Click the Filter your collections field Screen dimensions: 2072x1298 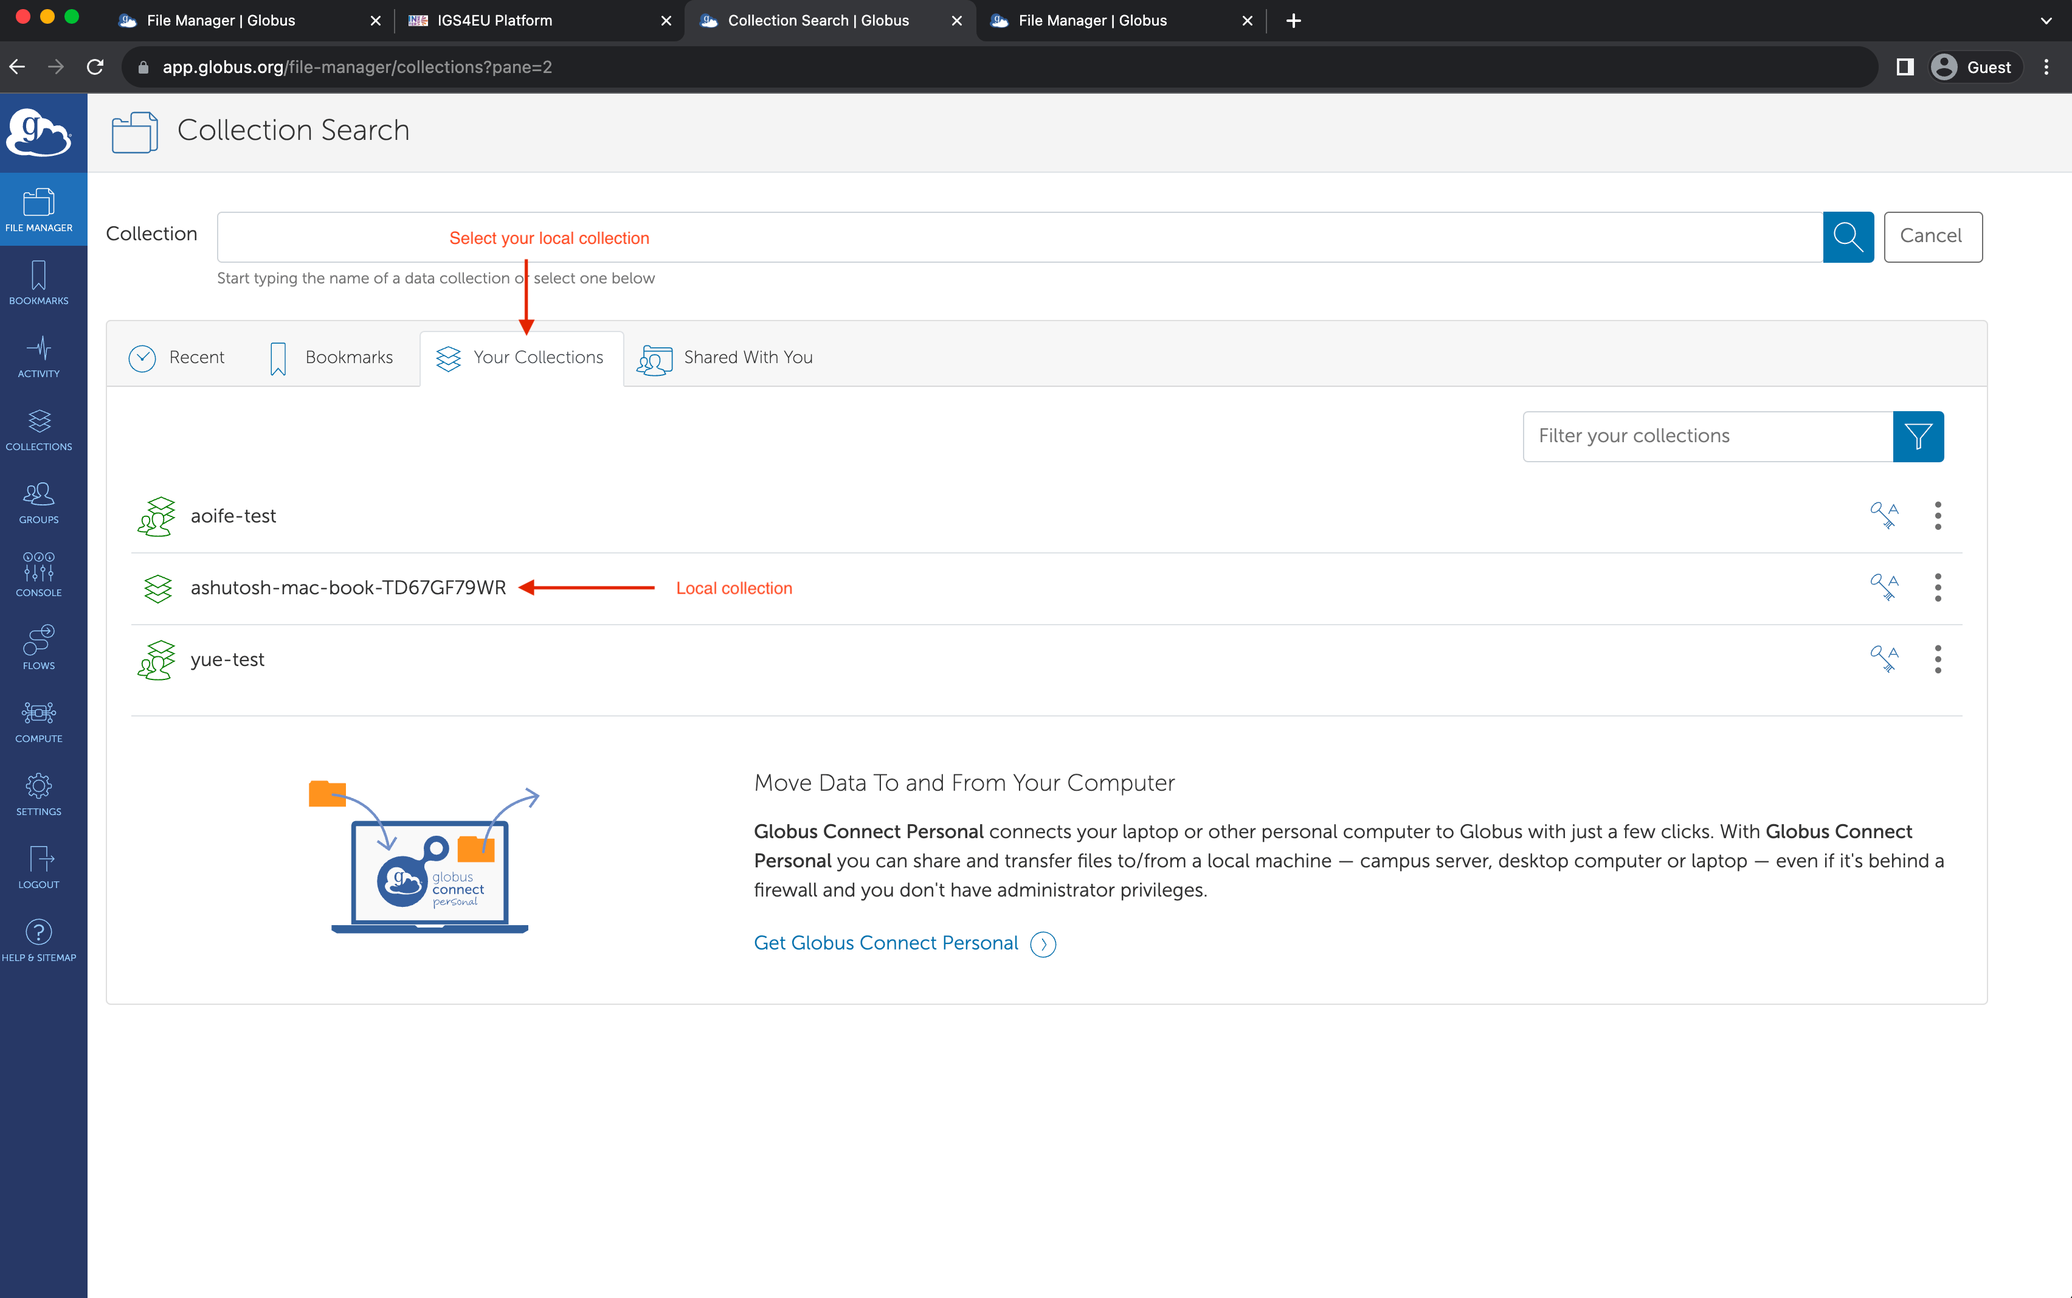pos(1707,436)
